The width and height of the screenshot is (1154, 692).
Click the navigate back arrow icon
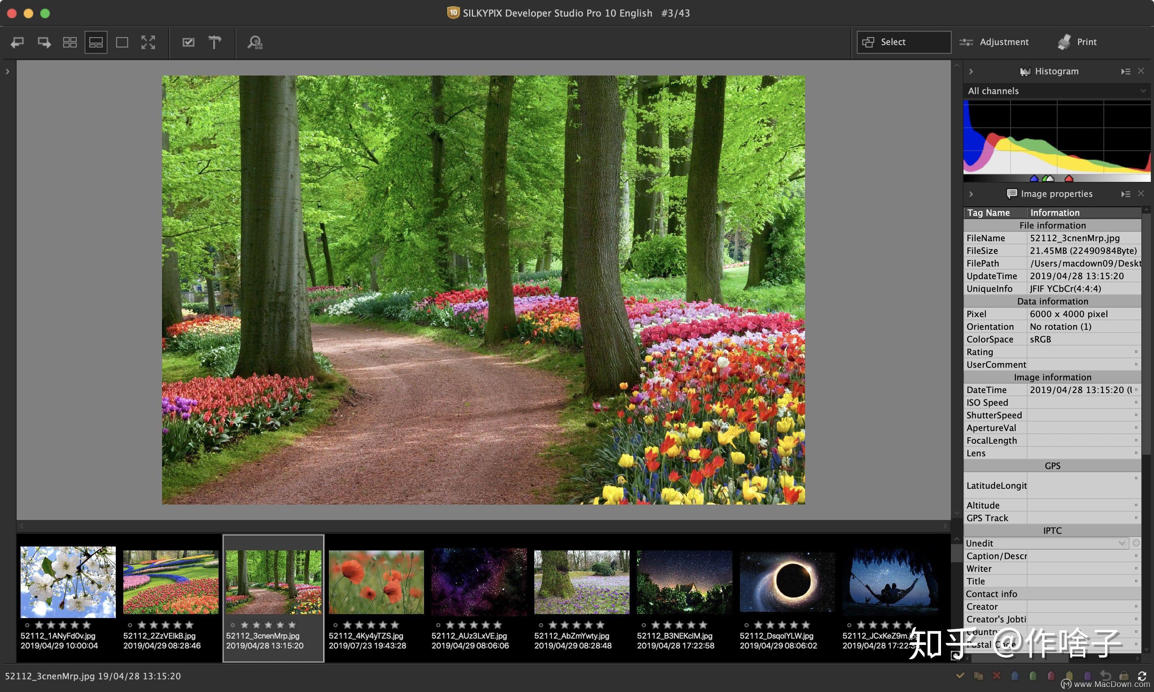17,42
